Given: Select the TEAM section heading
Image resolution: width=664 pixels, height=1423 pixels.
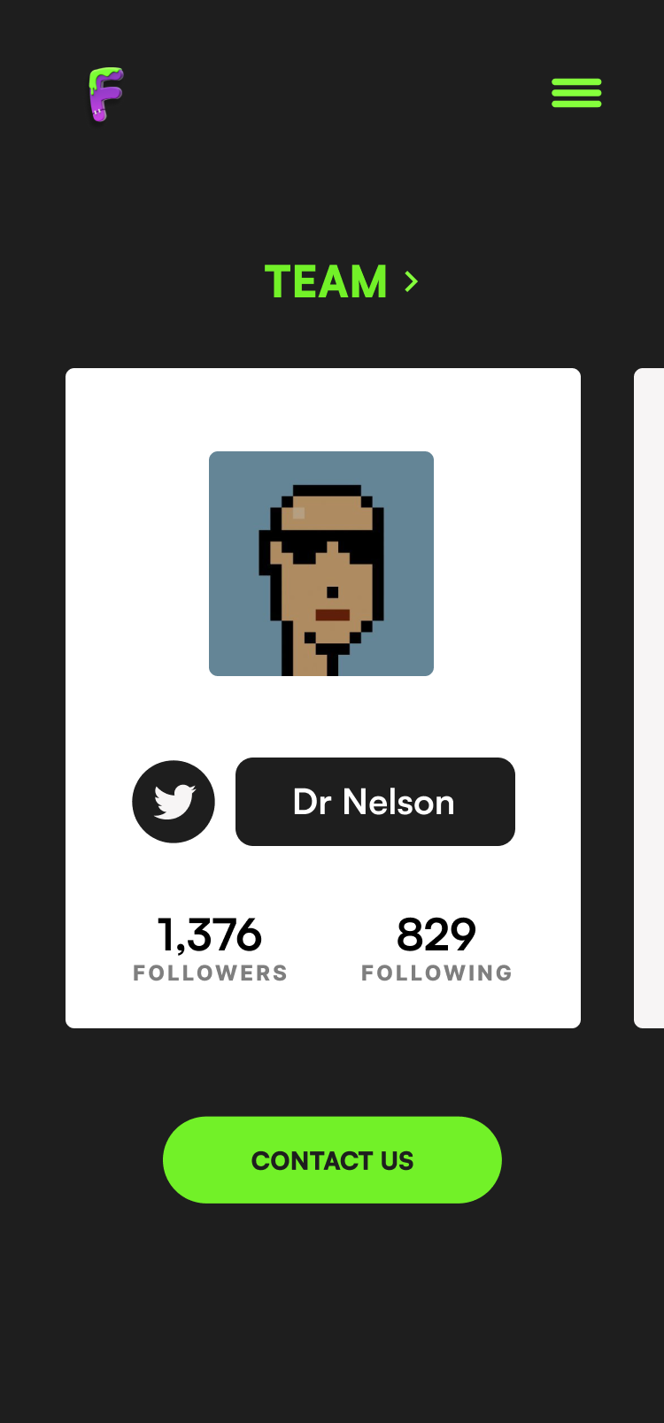Looking at the screenshot, I should coord(326,281).
